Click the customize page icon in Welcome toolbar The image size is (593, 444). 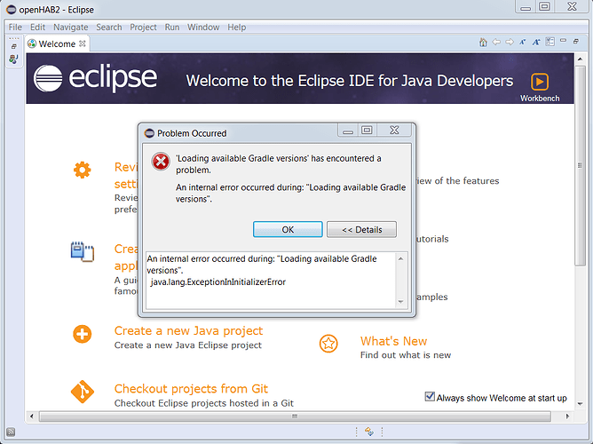(550, 42)
